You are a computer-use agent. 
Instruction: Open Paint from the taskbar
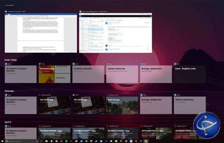(76, 141)
